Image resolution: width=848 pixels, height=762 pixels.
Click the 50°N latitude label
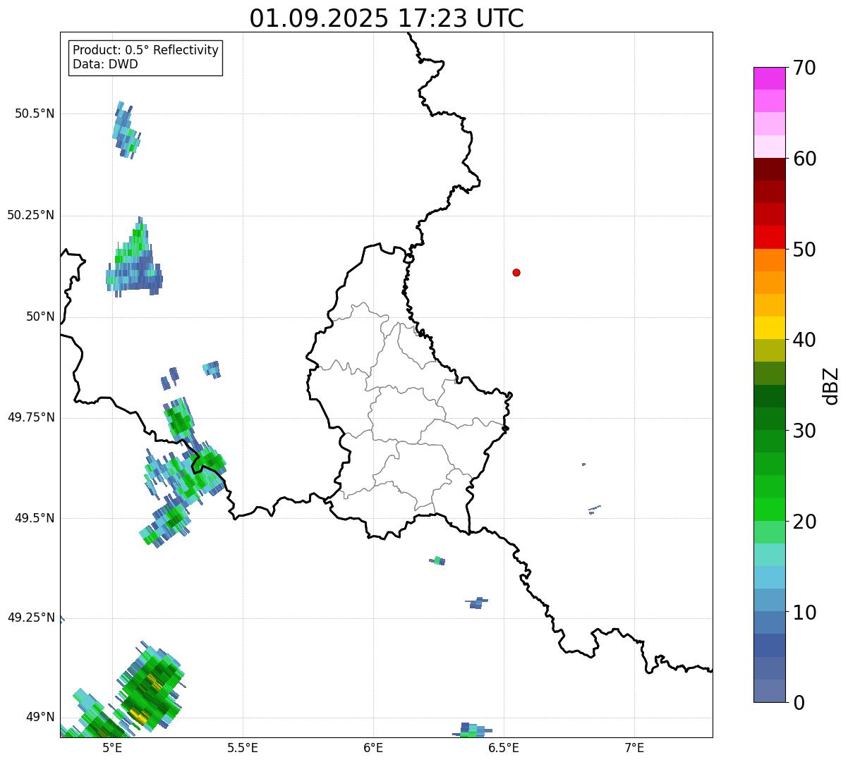[40, 317]
